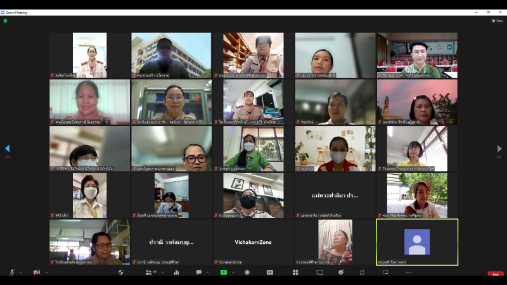Select the VichakarnZone participant tile
507x285 pixels.
click(253, 242)
